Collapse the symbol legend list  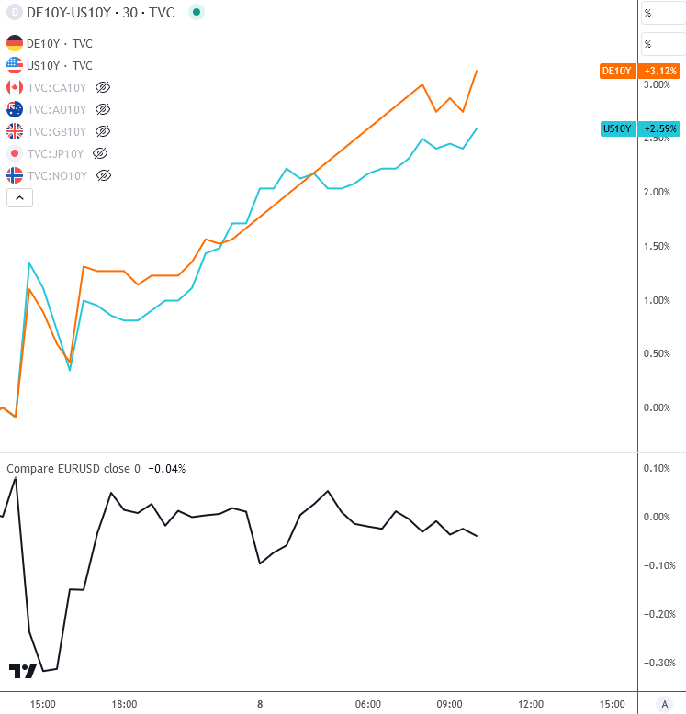coord(19,197)
